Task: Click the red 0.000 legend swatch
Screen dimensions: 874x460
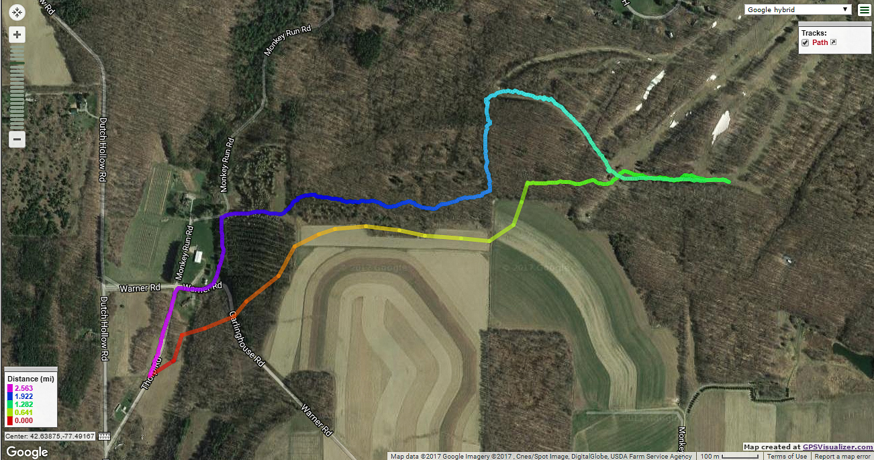Action: pyautogui.click(x=11, y=420)
